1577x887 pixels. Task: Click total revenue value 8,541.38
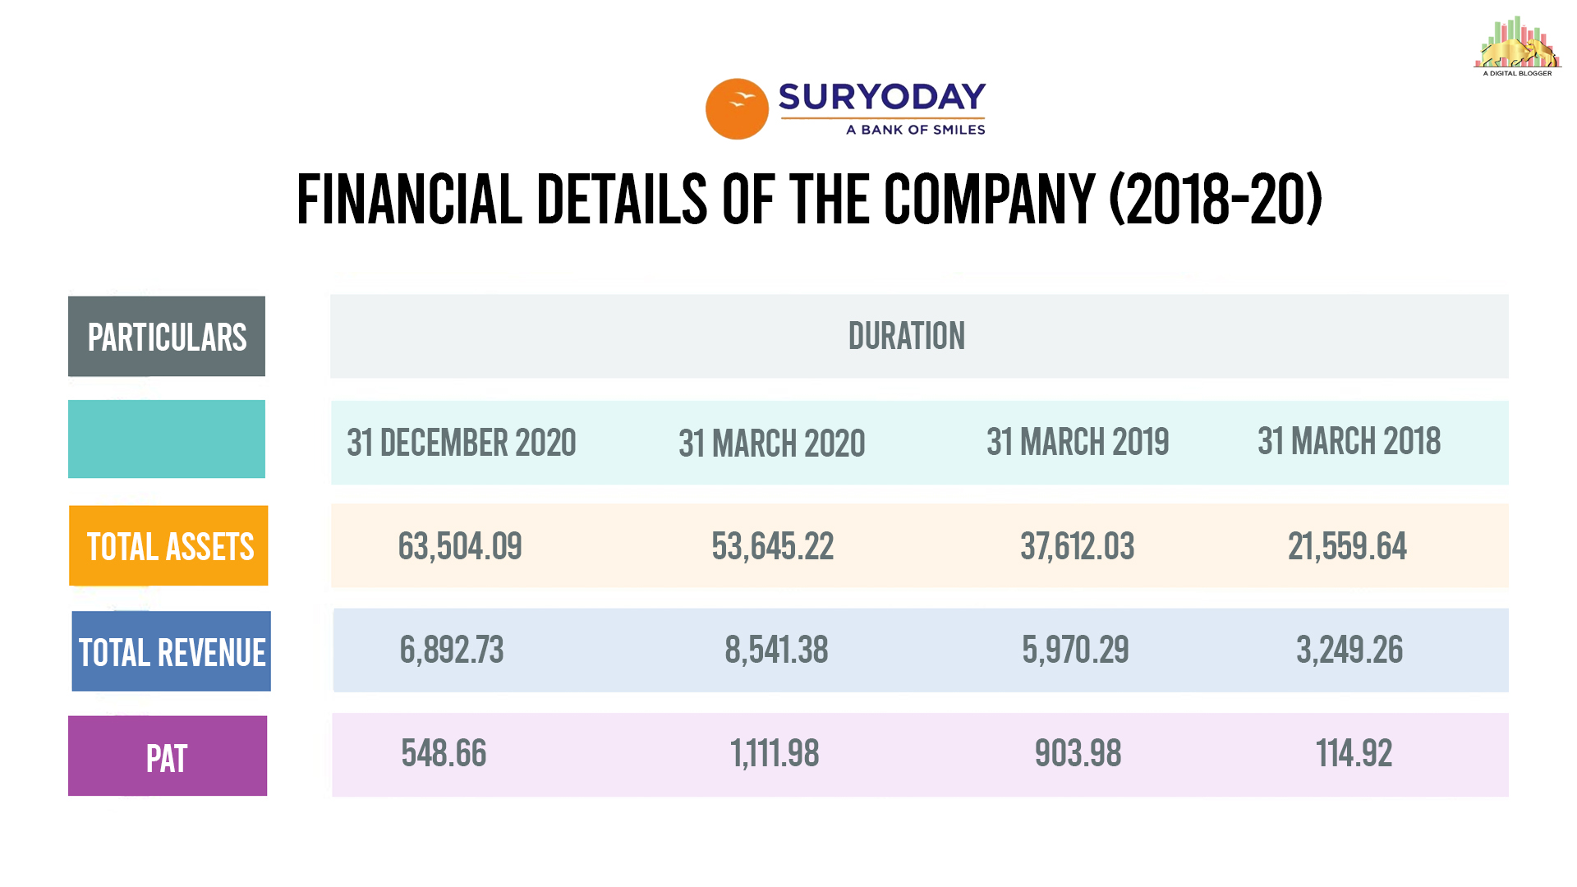click(776, 650)
